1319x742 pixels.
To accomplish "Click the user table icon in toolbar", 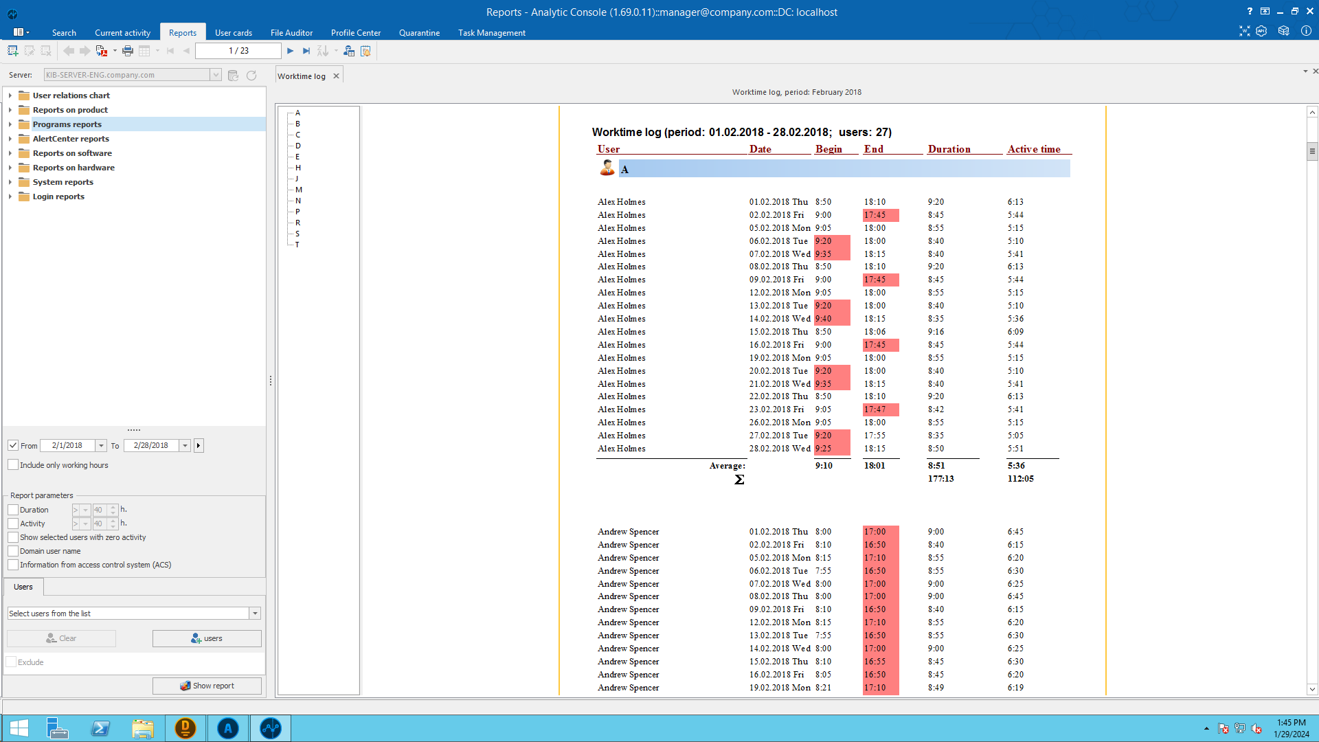I will tap(349, 51).
